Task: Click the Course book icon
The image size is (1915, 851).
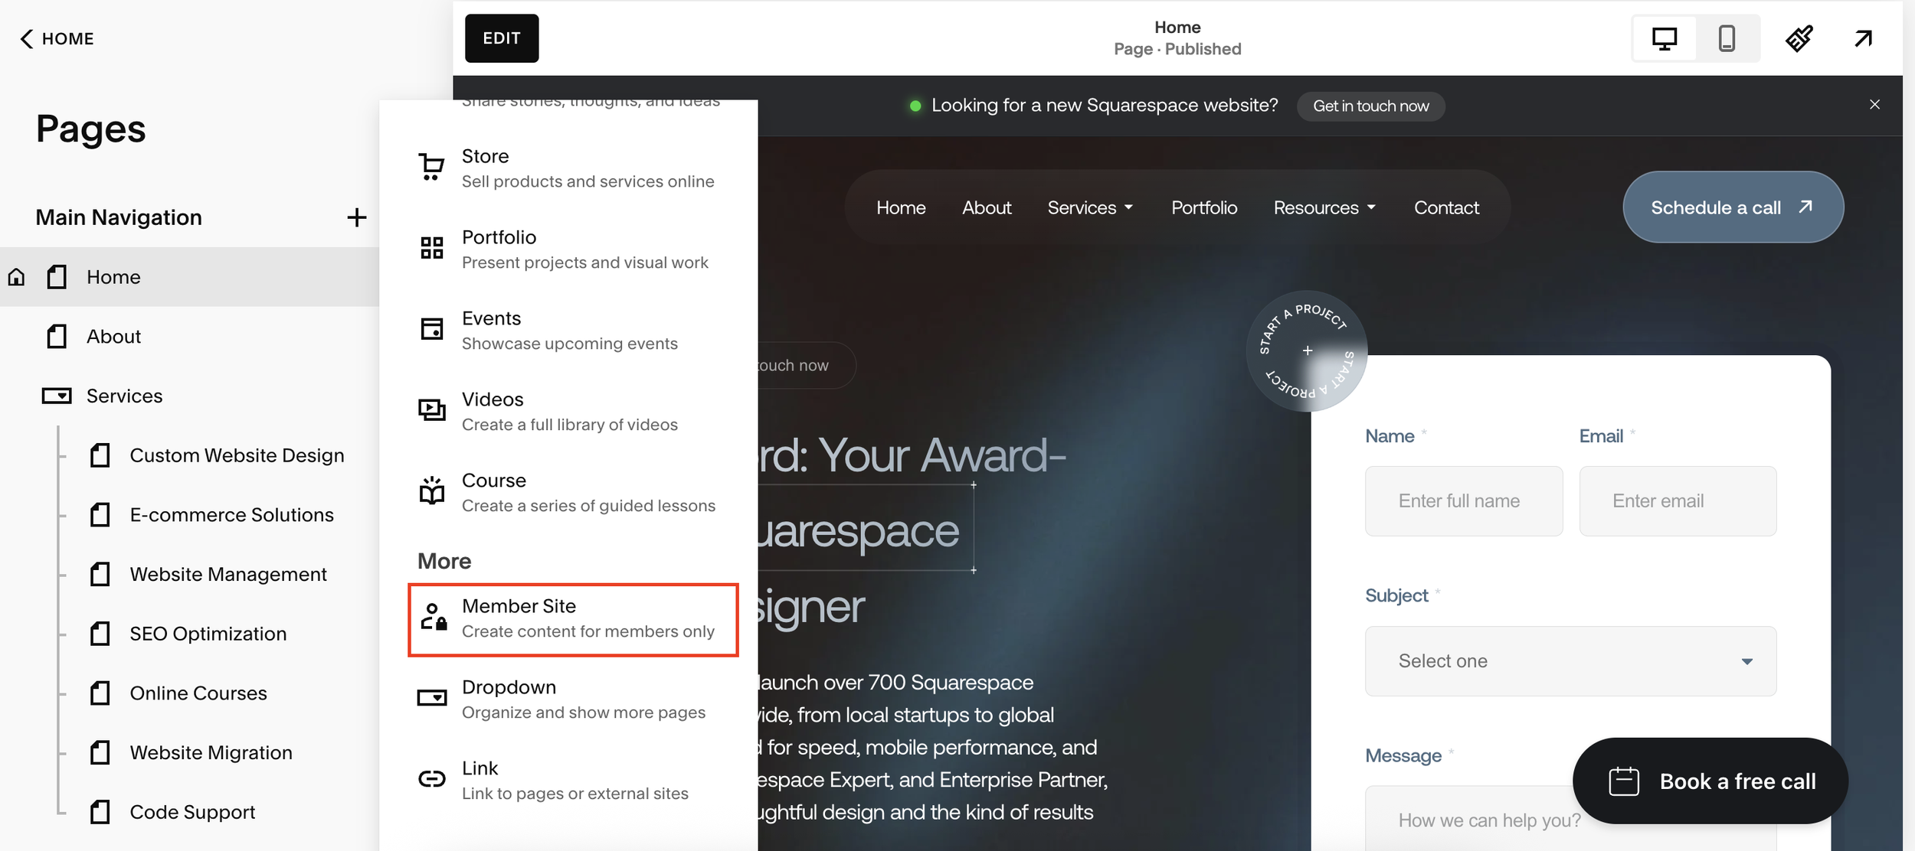Action: tap(431, 491)
